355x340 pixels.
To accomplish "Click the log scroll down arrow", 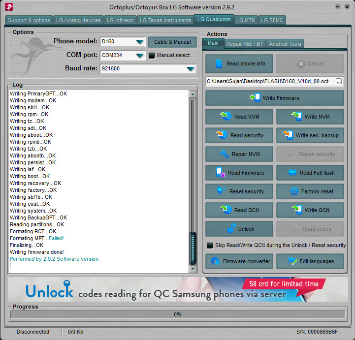I will click(x=193, y=269).
